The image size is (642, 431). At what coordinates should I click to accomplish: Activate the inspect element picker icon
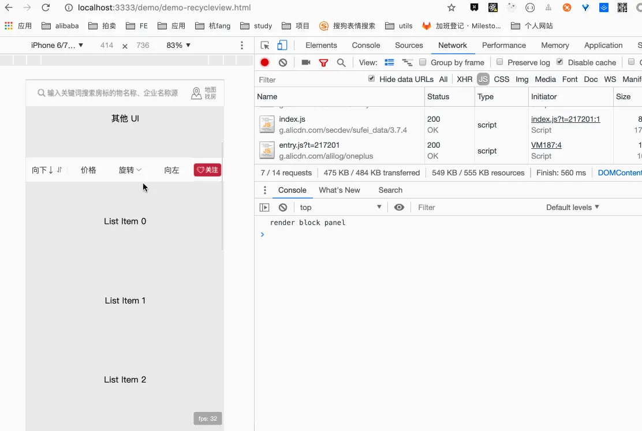click(x=265, y=46)
